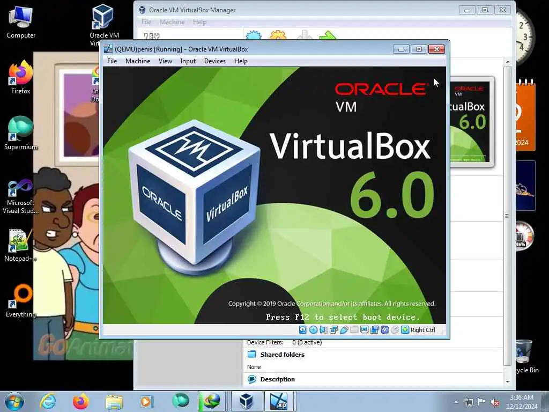Click the blue New gear icon in Manager toolbar
Viewport: 549px width, 412px height.
pos(254,35)
